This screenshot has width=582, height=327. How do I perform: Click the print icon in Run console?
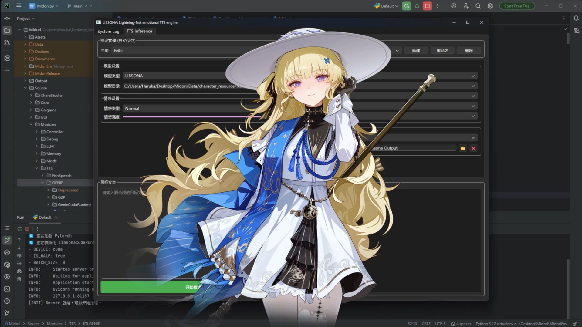pos(19,271)
